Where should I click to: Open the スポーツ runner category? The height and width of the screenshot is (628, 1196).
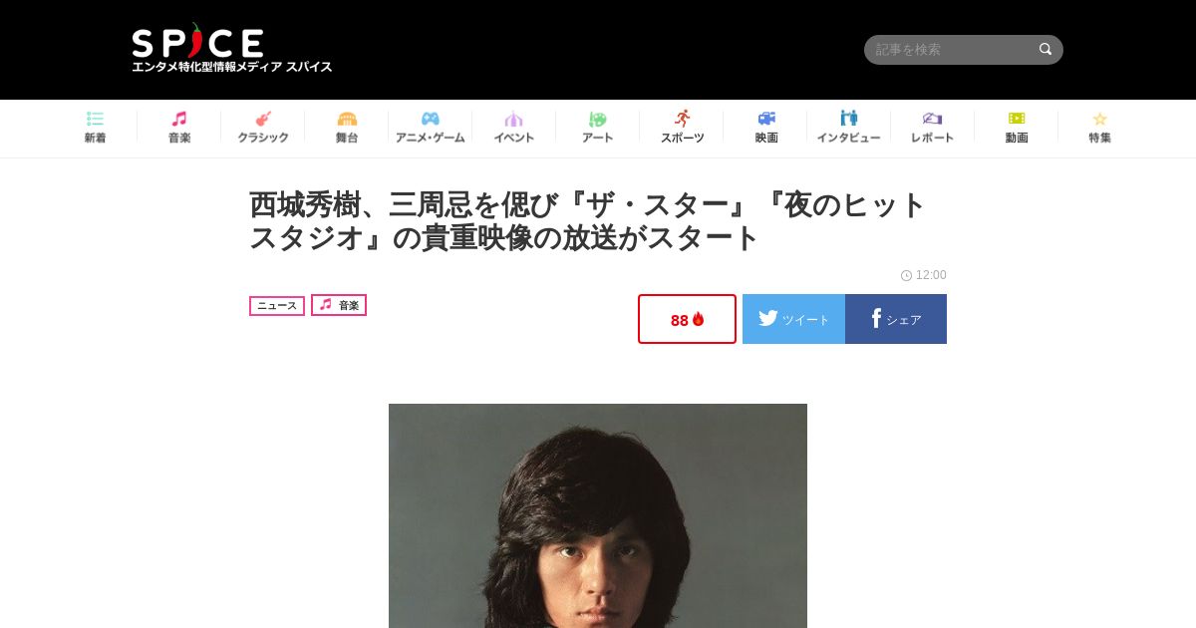[682, 128]
